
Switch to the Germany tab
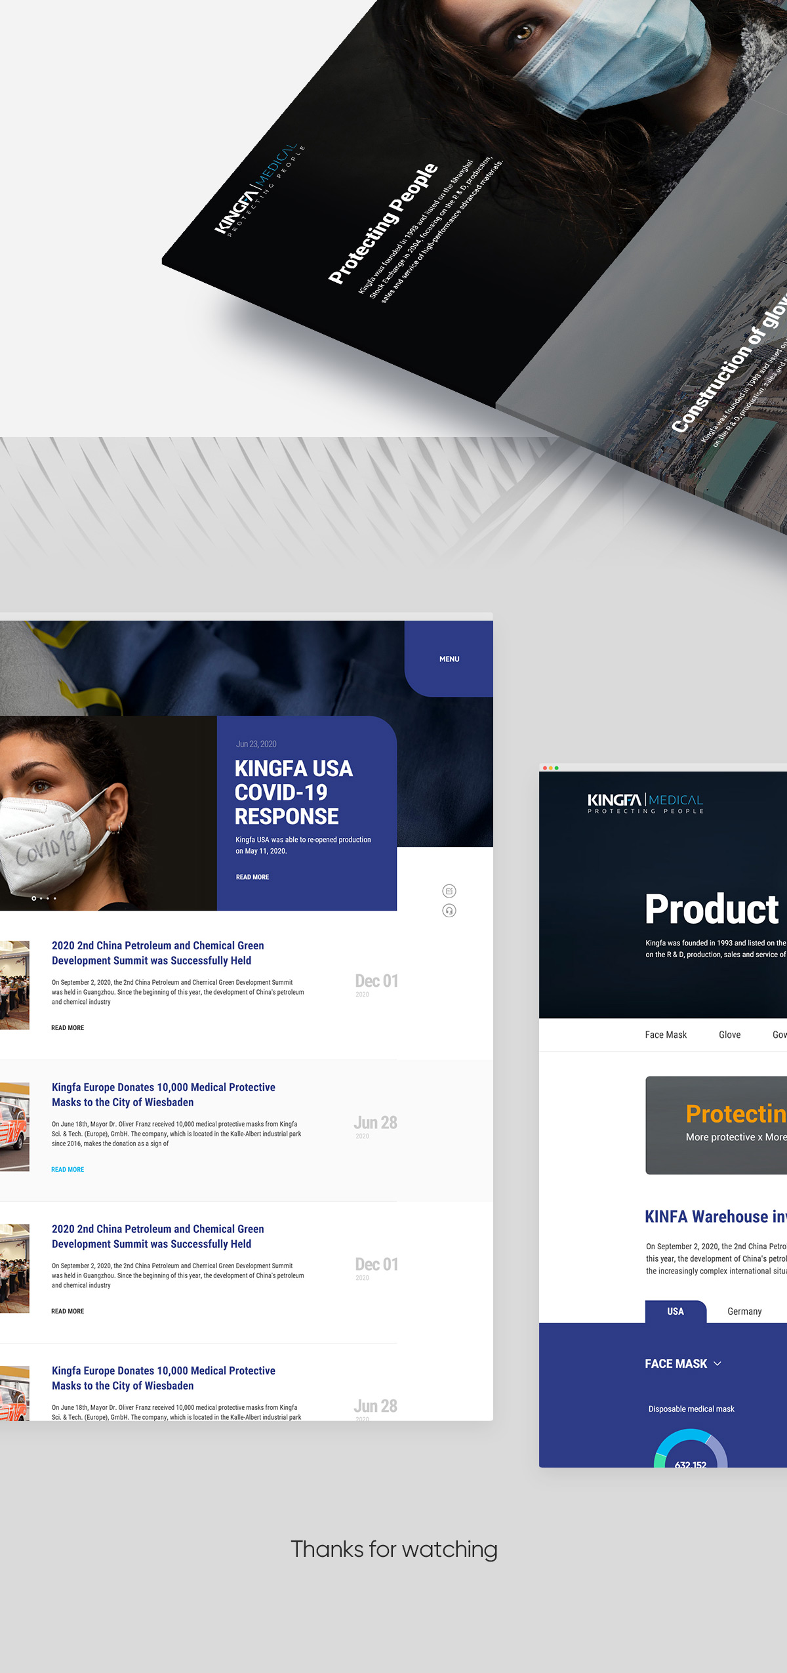(744, 1312)
